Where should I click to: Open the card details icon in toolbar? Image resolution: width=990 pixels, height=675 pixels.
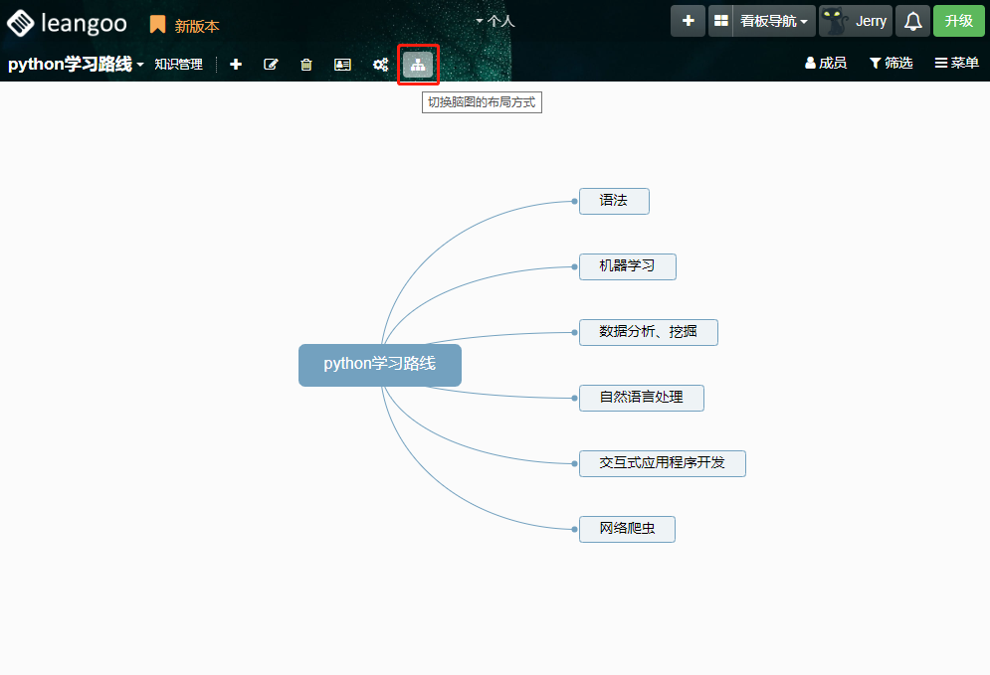point(342,65)
